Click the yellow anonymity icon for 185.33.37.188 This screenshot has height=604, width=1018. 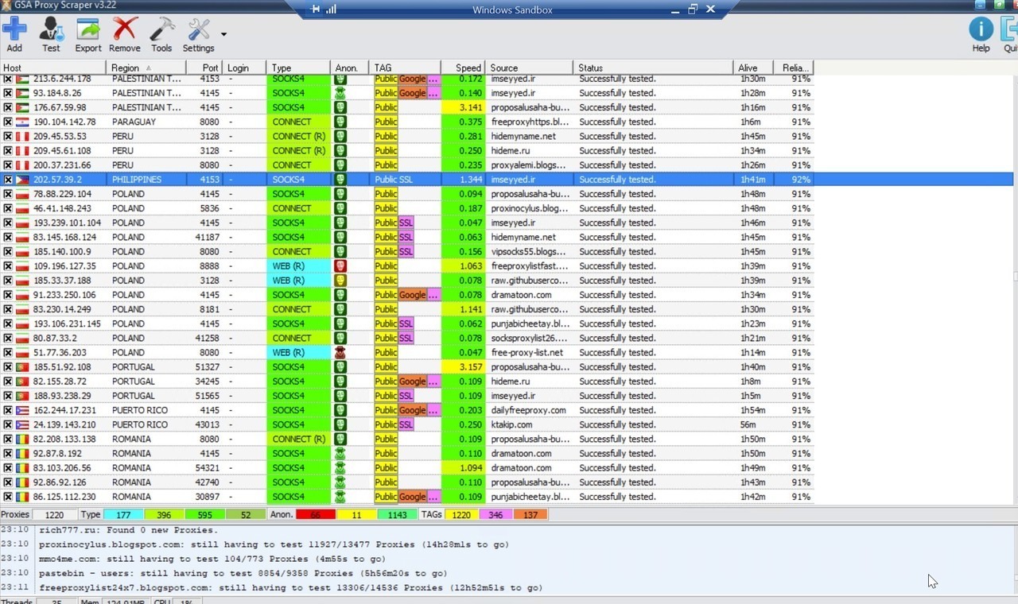pos(340,281)
